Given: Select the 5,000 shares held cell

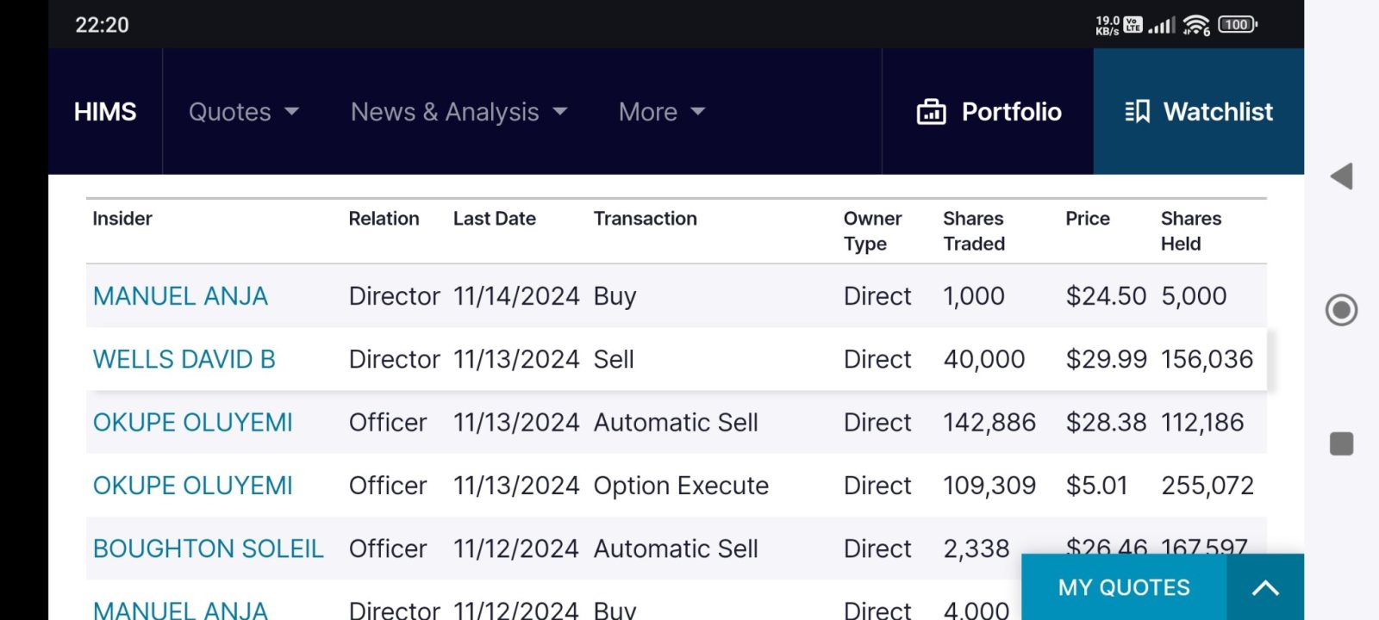Looking at the screenshot, I should tap(1194, 296).
